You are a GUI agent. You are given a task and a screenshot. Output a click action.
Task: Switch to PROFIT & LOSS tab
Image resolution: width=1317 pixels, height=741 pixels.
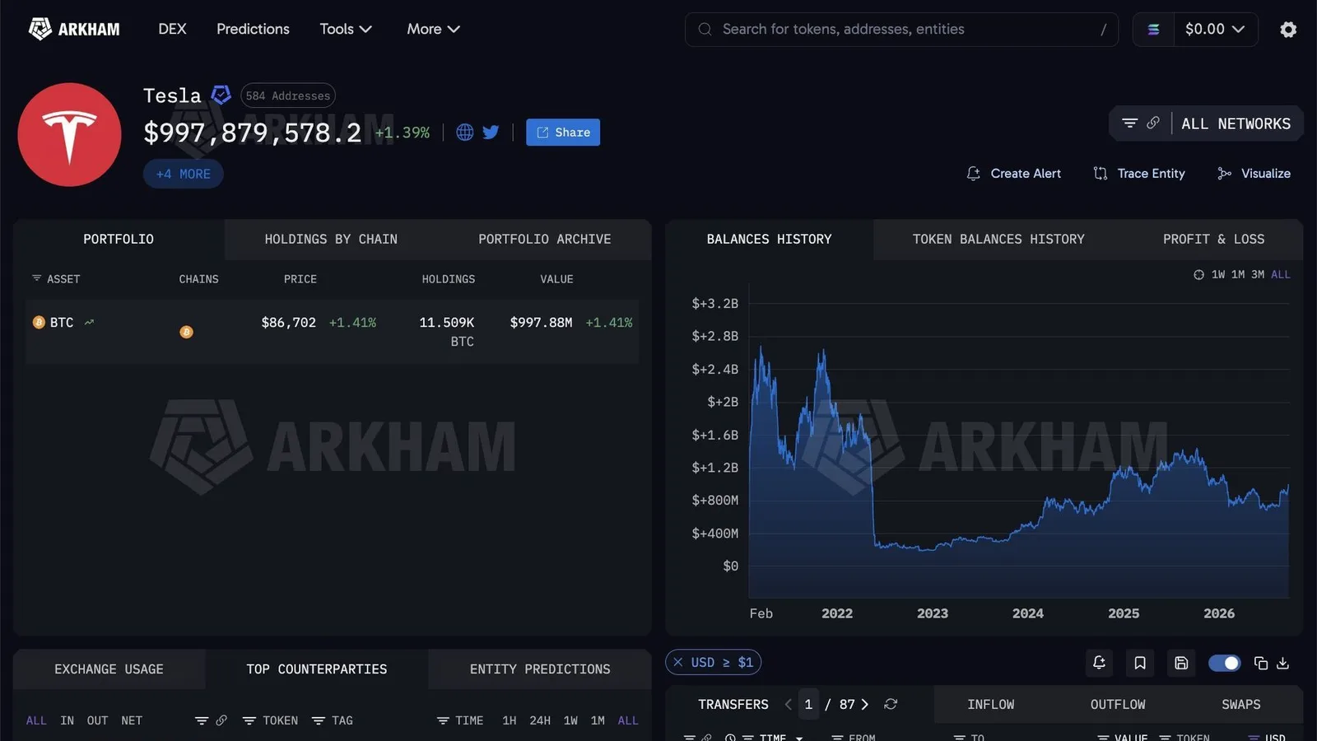[1213, 240]
